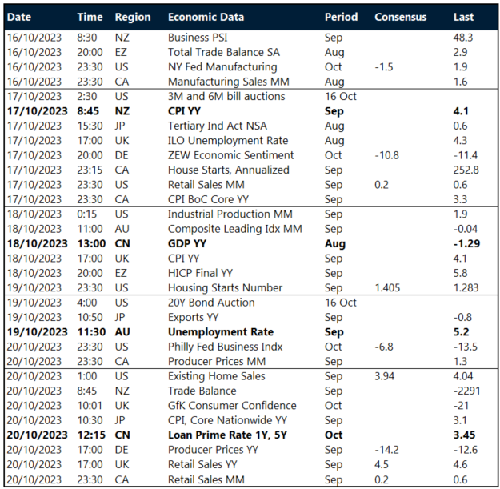The image size is (500, 489).
Task: Click the Period column header
Action: [342, 17]
